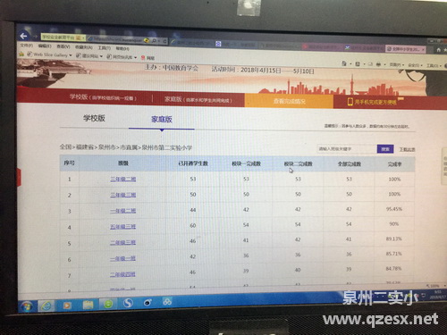Go back with the browser back arrow

[24, 36]
